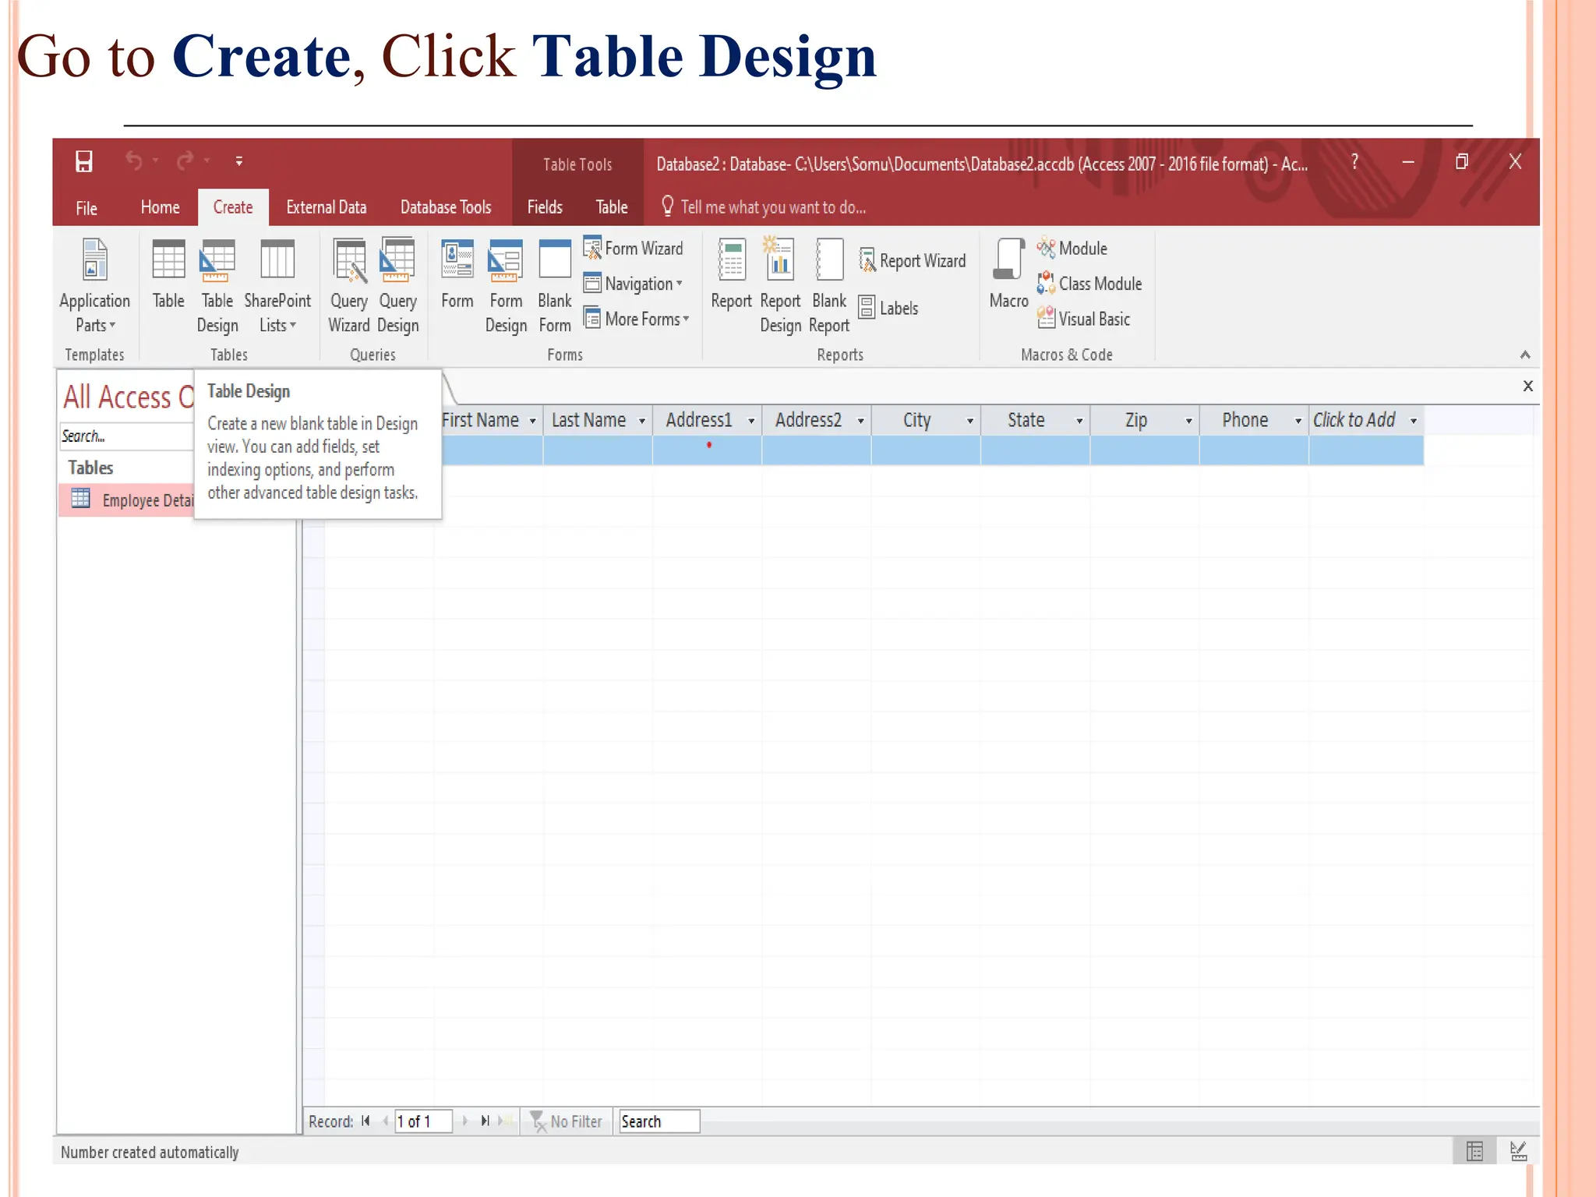Toggle the No Filter button

pos(567,1121)
